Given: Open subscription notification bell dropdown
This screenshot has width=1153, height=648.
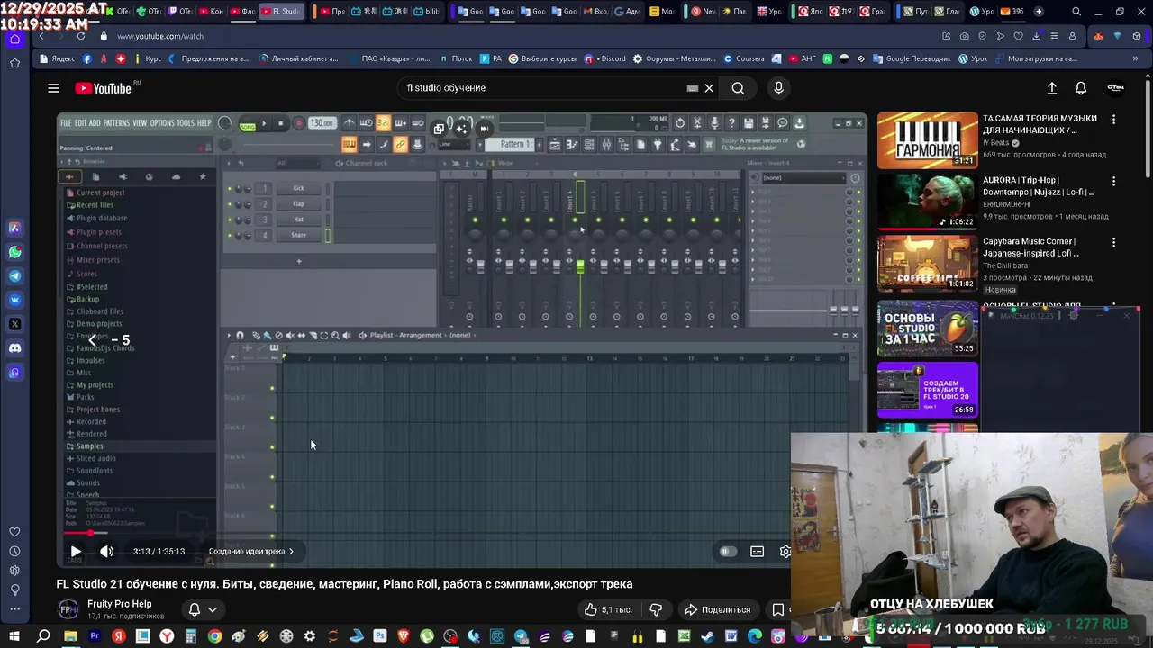Looking at the screenshot, I should (x=203, y=609).
